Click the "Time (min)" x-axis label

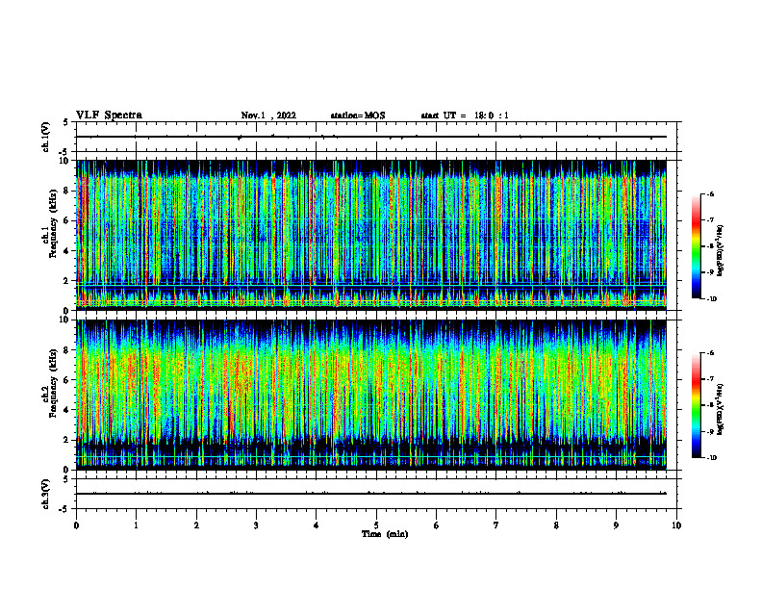point(385,534)
